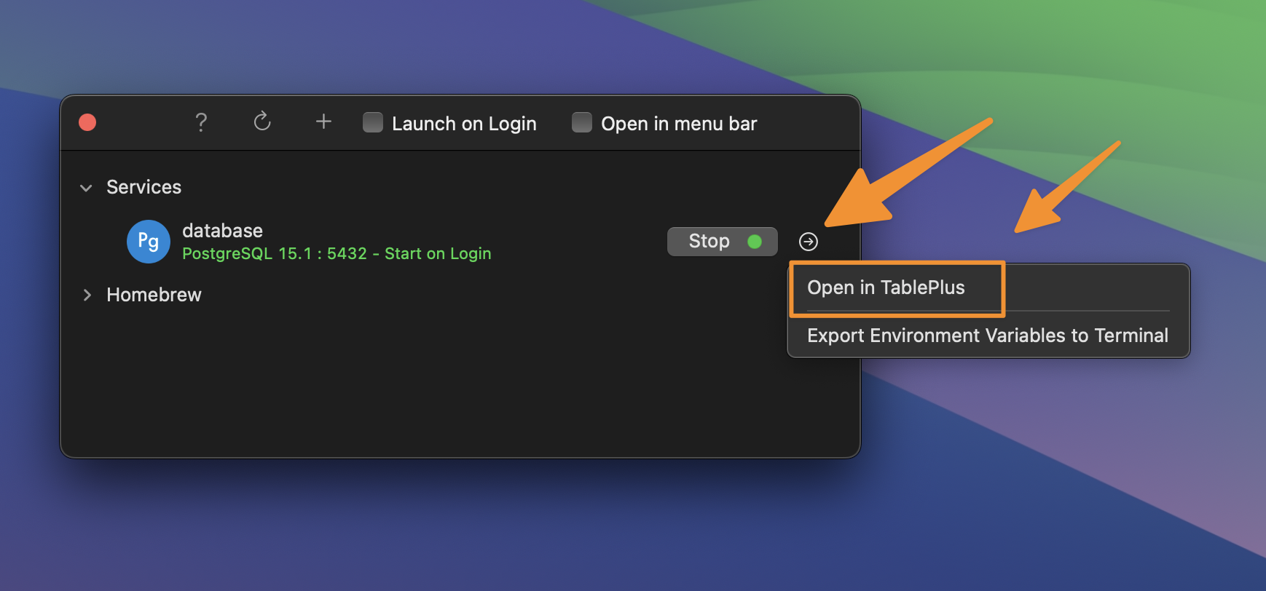Close the window with the red button
The image size is (1266, 591).
click(x=87, y=122)
